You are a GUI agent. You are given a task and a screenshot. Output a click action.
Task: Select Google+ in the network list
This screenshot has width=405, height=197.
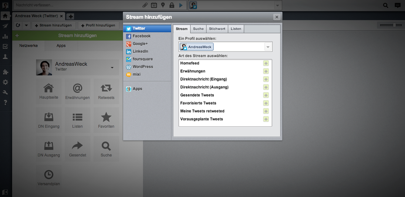point(147,44)
